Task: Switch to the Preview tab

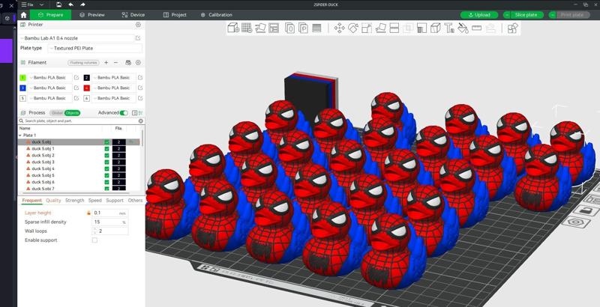Action: [x=92, y=14]
